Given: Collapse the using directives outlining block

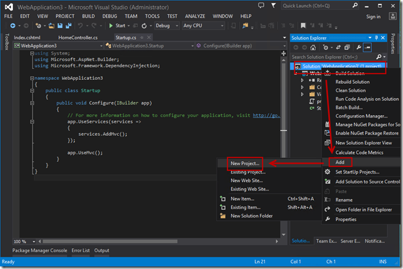Looking at the screenshot, I should point(32,53).
